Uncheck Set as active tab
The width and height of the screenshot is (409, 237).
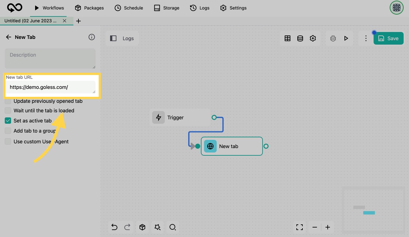(8, 121)
